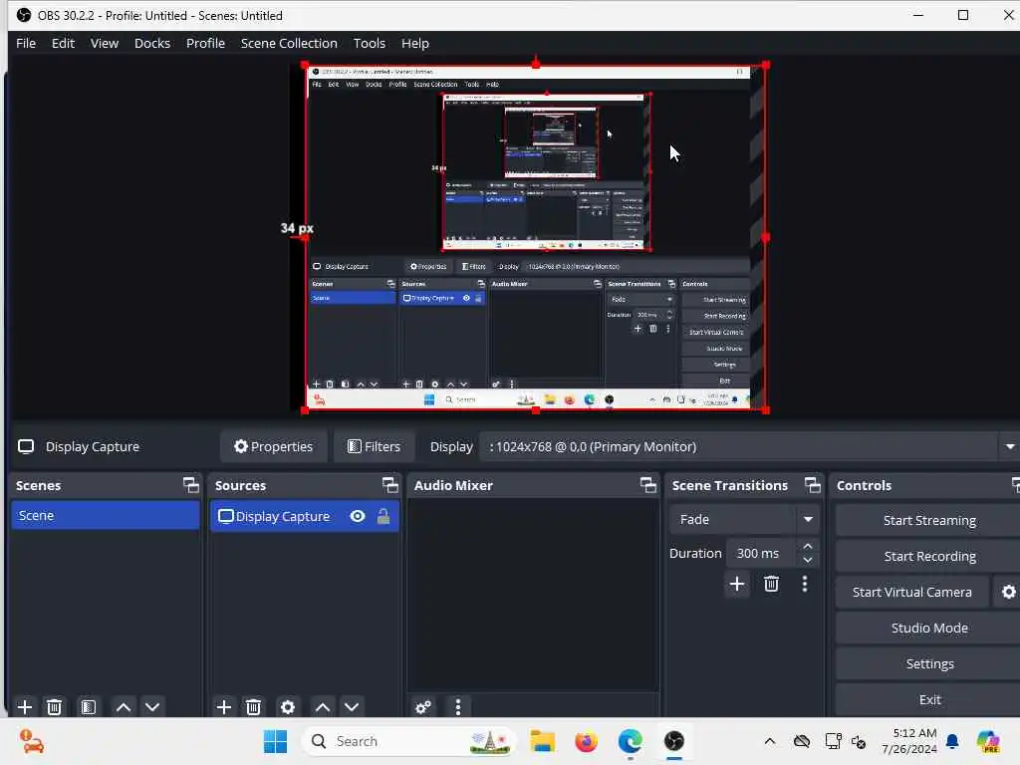
Task: Open the Scene Collection menu
Action: 289,43
